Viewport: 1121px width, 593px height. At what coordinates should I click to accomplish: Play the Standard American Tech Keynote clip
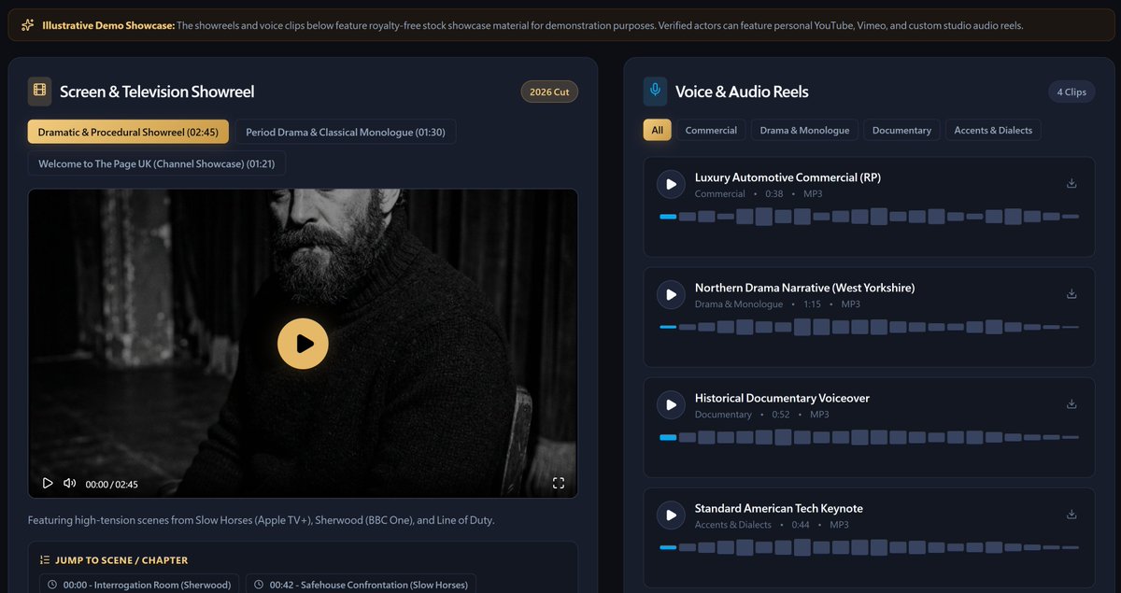[x=671, y=515]
